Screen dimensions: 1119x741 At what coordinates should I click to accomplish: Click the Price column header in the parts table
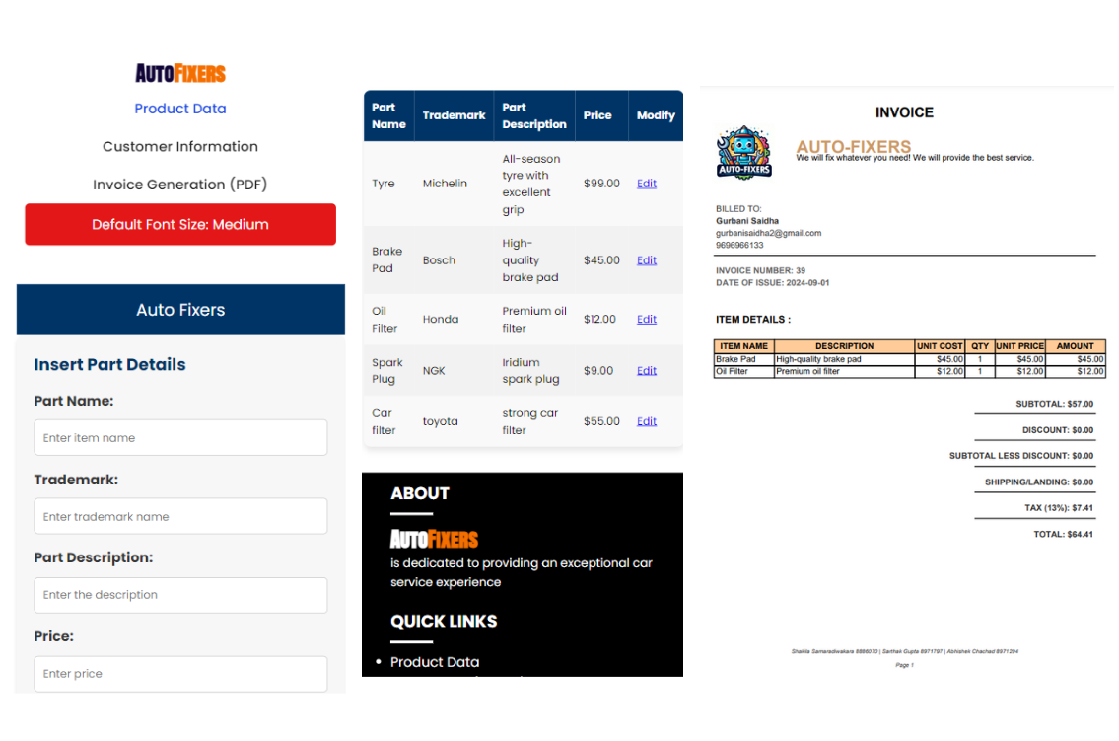pyautogui.click(x=597, y=115)
